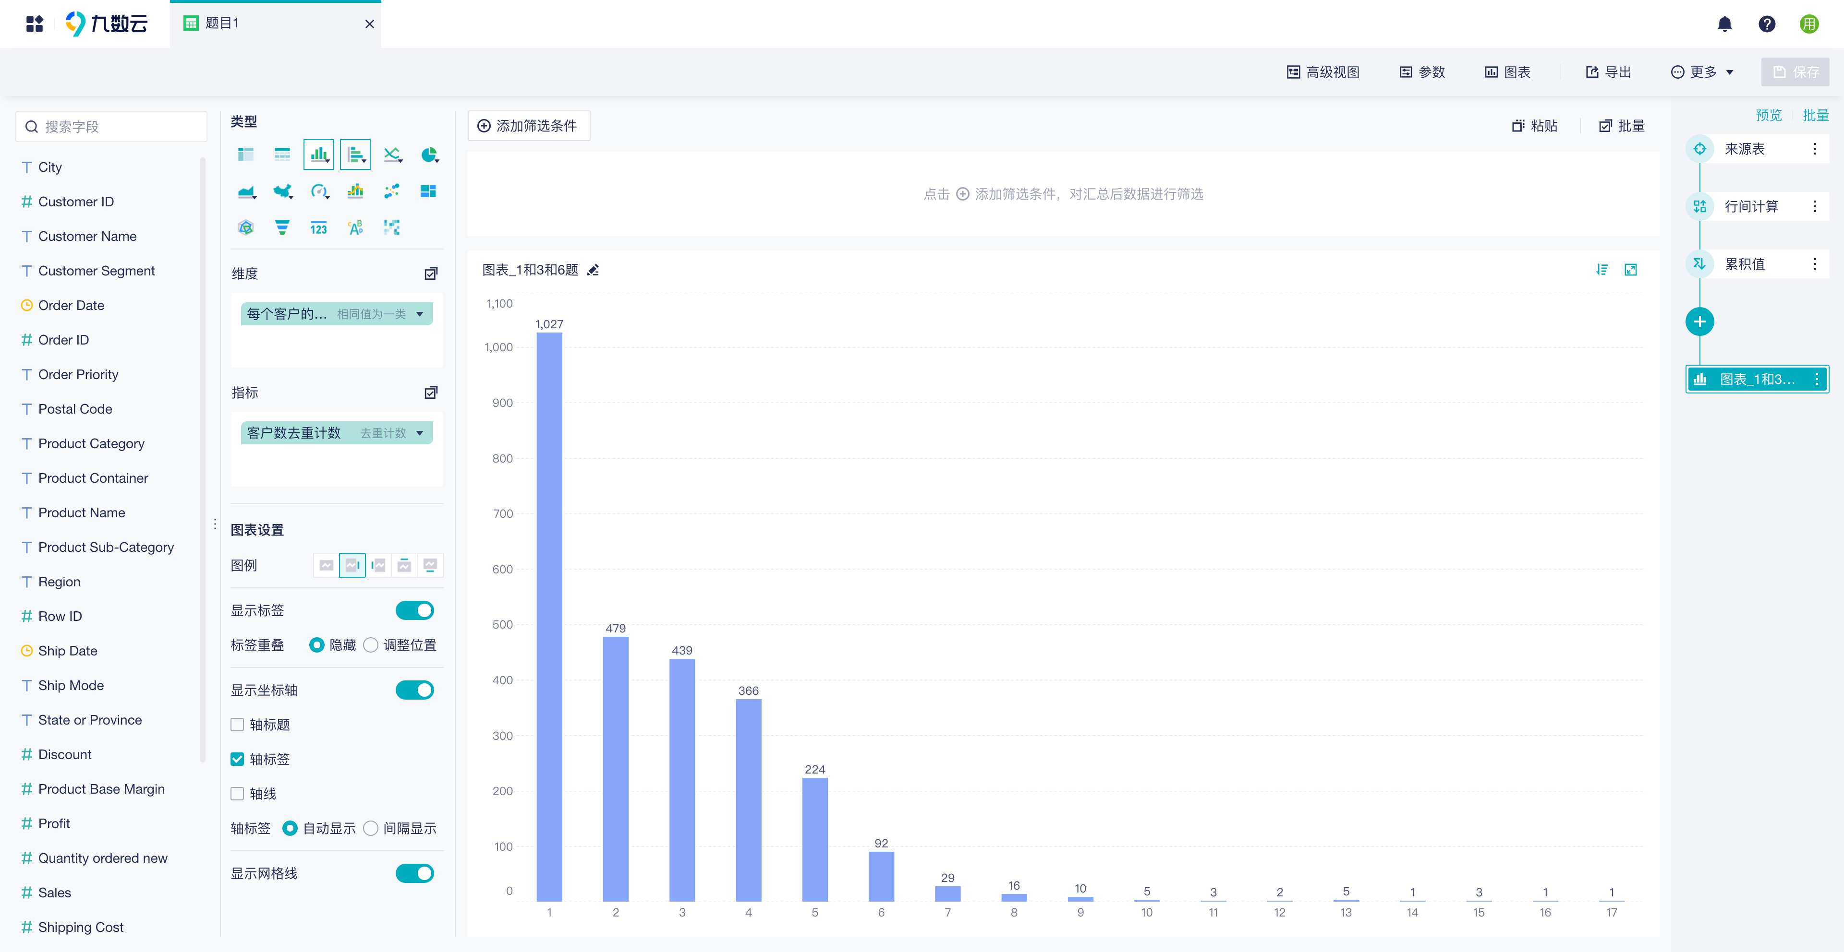Open the 每个客户的 dimension field dropdown
The image size is (1844, 952).
pyautogui.click(x=420, y=314)
